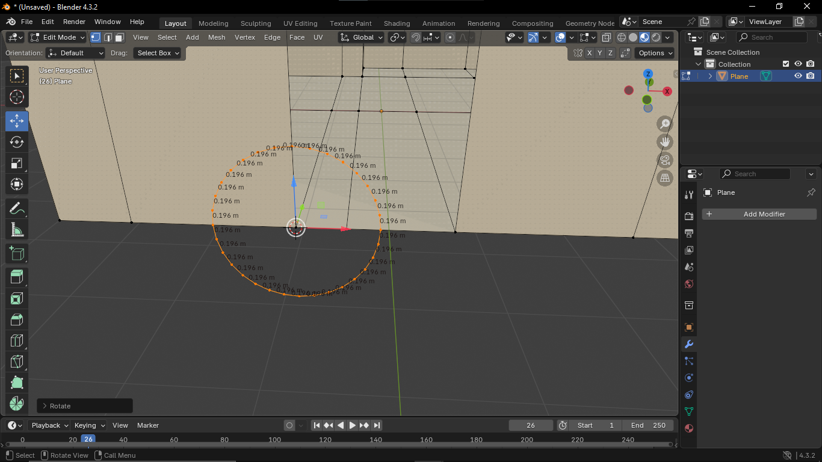This screenshot has width=822, height=462.
Task: Select the Select Box tool
Action: pos(17,76)
